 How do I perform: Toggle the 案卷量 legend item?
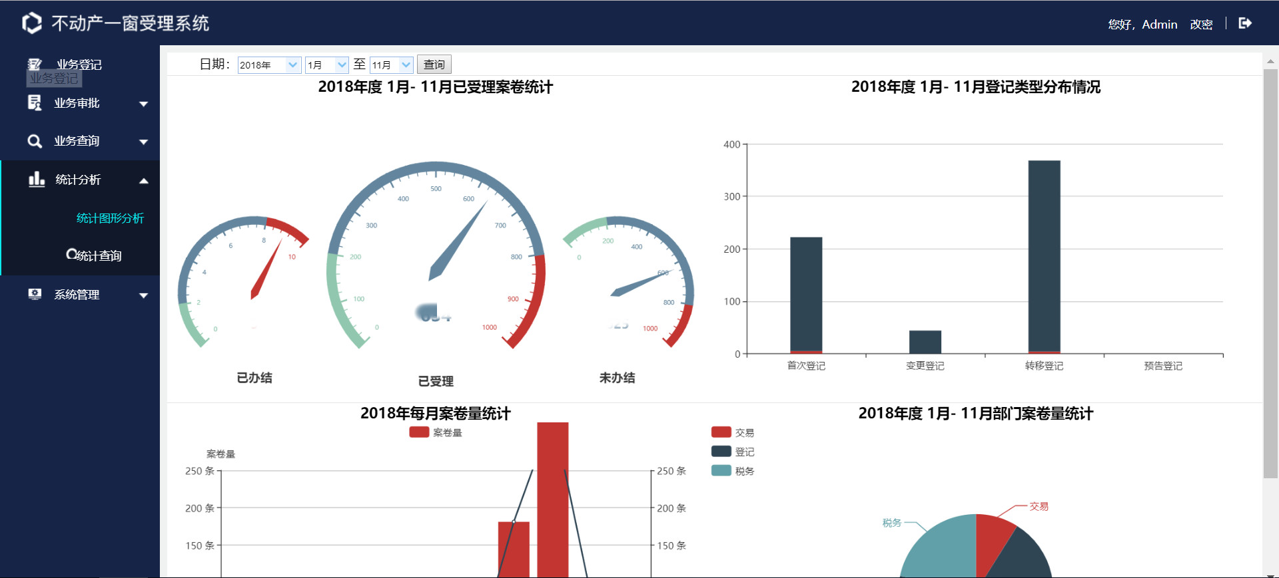(436, 432)
